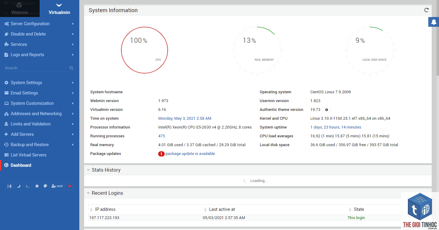Click the System Customization laptop icon
Viewport: 439px width, 230px height.
pyautogui.click(x=6, y=103)
